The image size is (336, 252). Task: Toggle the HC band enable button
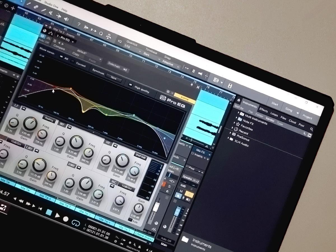pos(112,185)
